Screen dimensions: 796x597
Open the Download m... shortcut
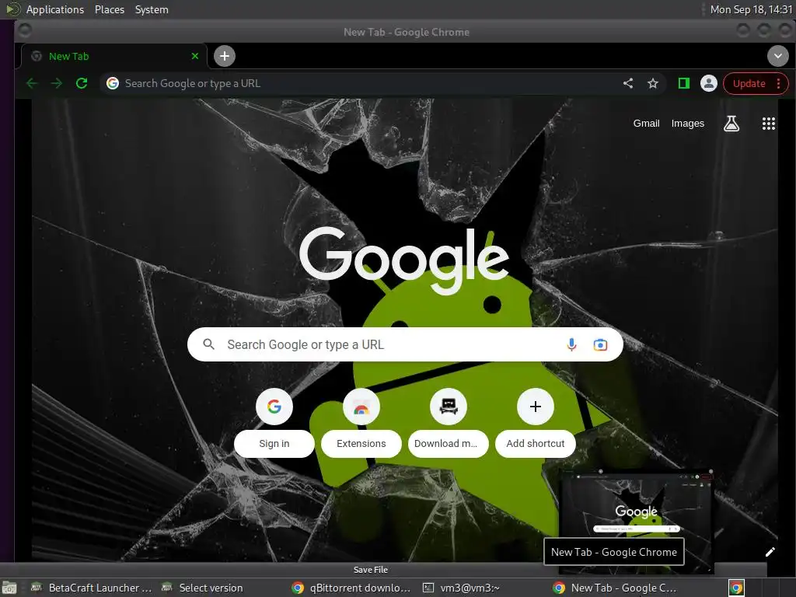(448, 422)
